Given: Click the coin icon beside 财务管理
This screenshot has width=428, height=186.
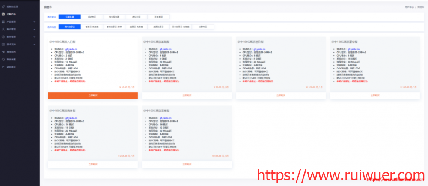Looking at the screenshot, I should (x=4, y=37).
